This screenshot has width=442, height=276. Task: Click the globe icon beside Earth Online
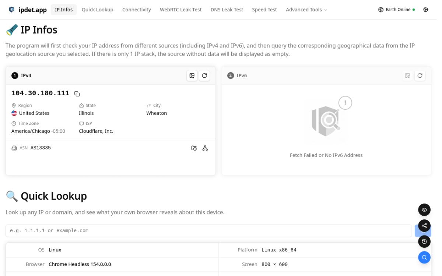(381, 10)
